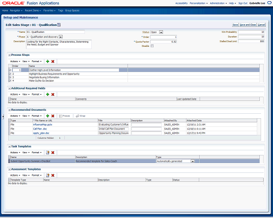Open the Status dropdown
This screenshot has width=273, height=218.
[x=161, y=32]
